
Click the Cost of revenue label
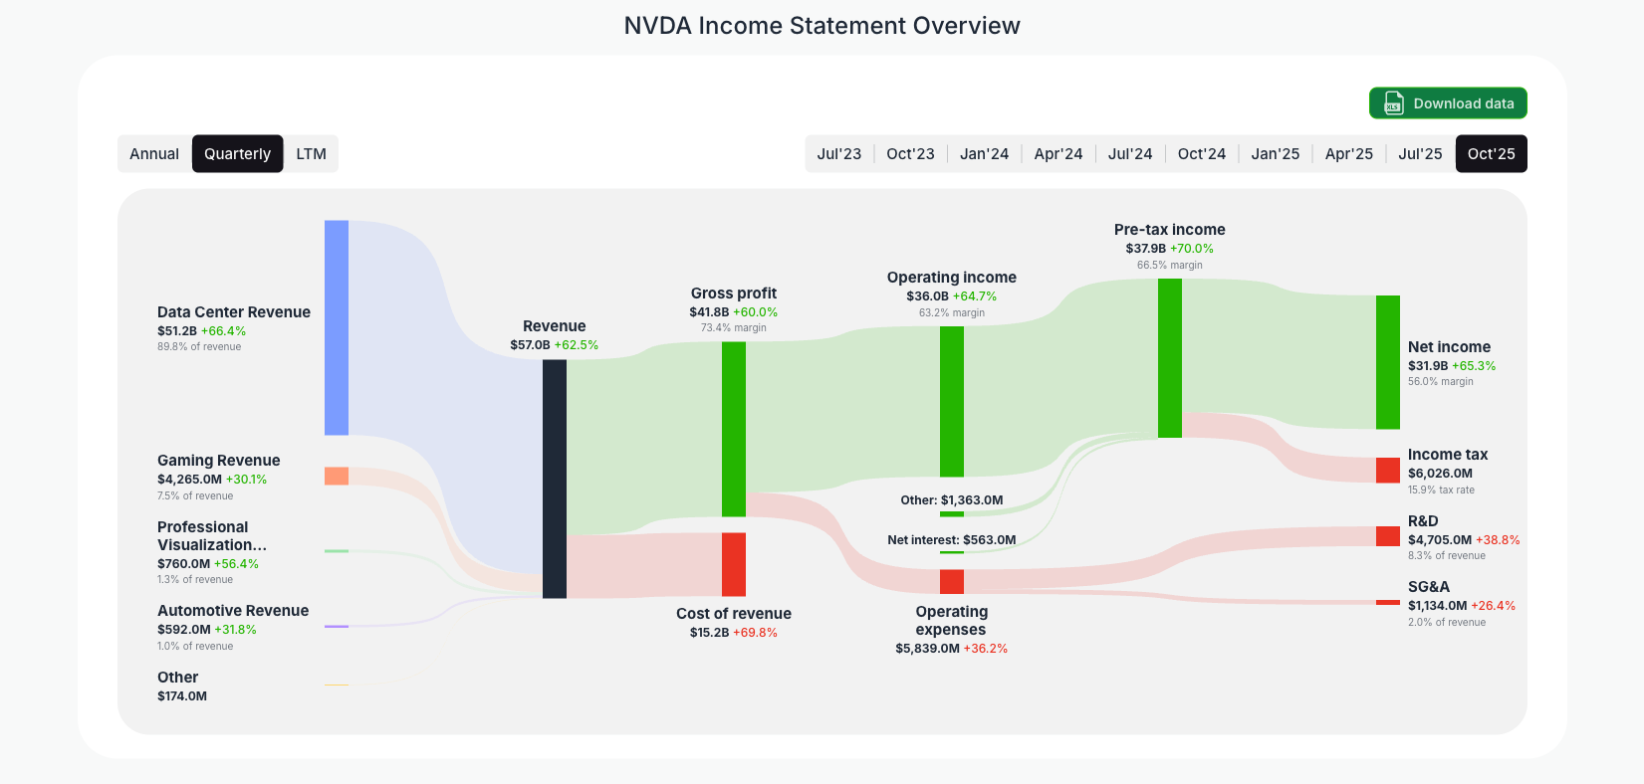click(x=734, y=614)
